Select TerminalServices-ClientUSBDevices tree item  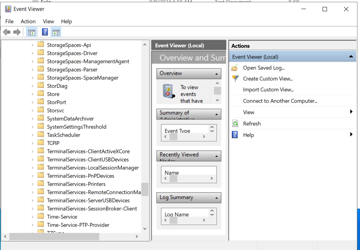(x=88, y=160)
